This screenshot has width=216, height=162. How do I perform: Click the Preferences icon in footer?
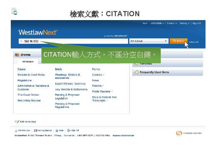(16, 130)
